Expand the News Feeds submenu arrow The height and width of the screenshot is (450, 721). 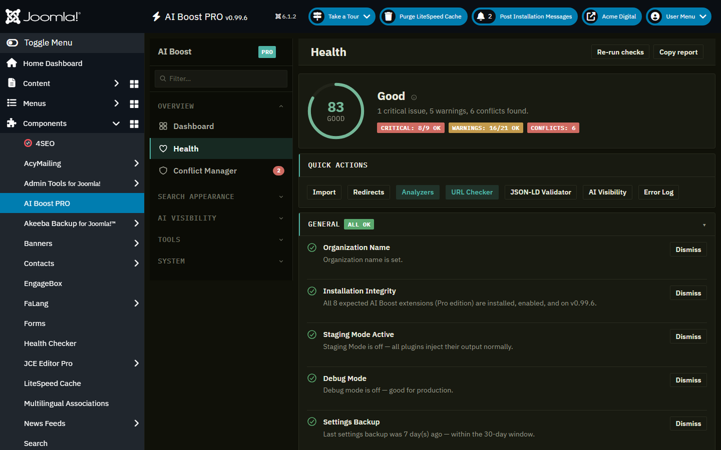tap(136, 424)
